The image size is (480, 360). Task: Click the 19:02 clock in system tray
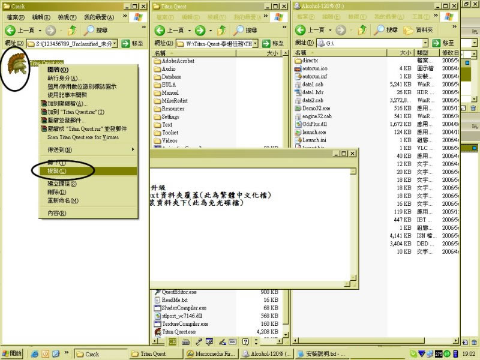click(469, 354)
